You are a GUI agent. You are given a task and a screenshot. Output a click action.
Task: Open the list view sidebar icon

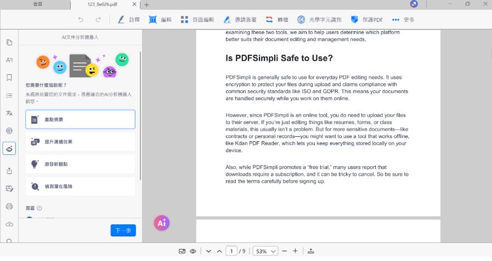(9, 95)
